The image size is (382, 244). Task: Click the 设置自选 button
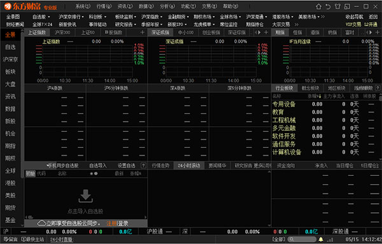(127, 166)
